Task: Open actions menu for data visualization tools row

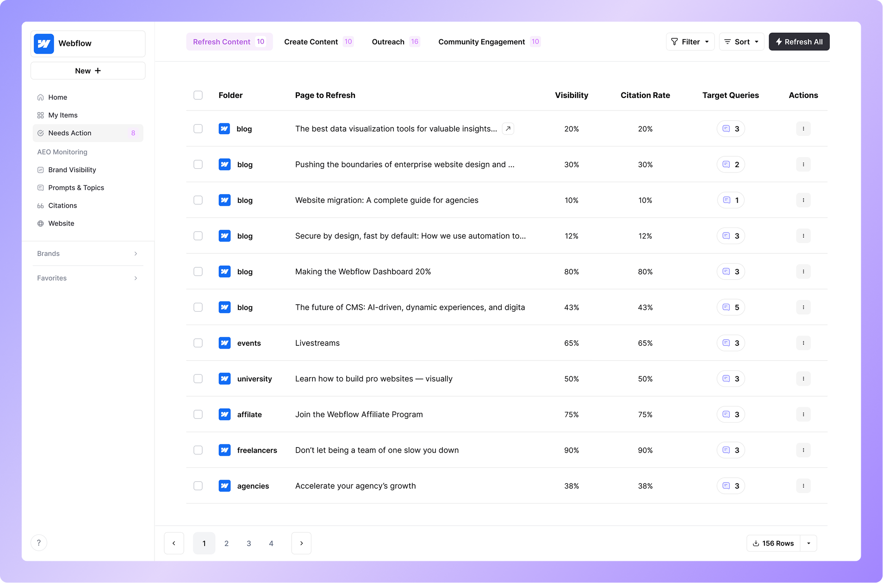Action: [803, 129]
